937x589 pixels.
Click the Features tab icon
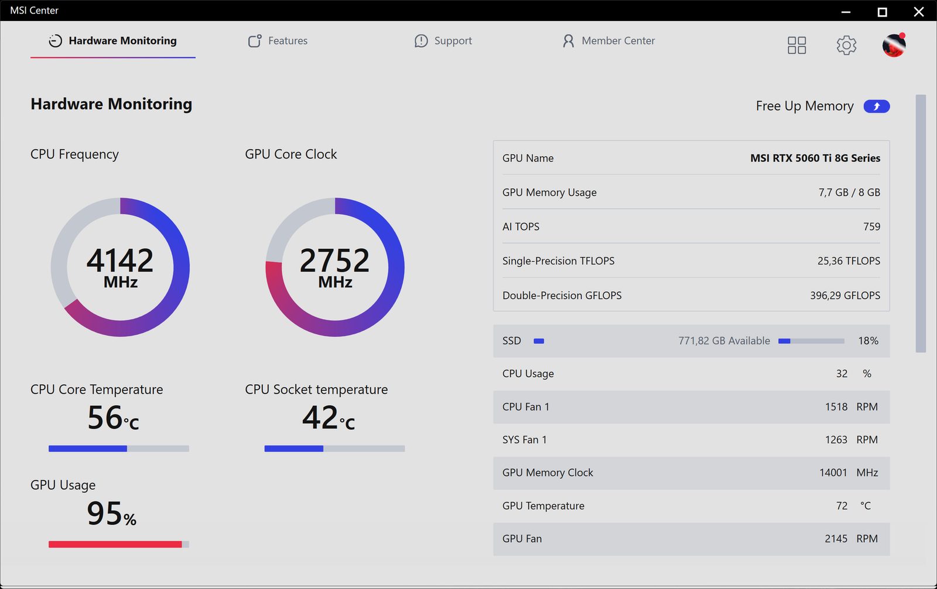click(255, 41)
